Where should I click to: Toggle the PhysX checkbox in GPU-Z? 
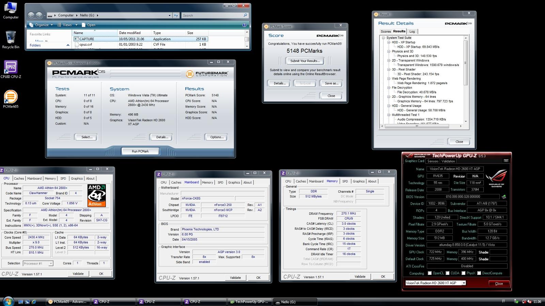point(463,273)
